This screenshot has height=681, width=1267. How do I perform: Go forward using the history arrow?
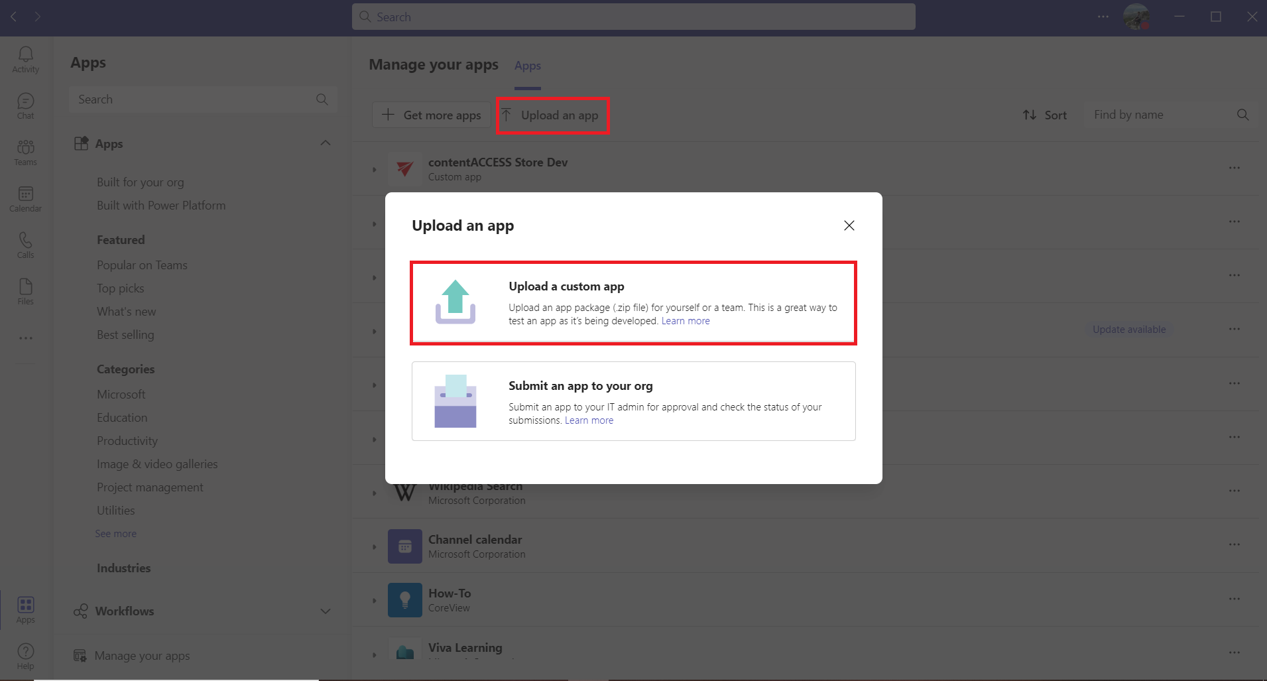click(x=38, y=17)
